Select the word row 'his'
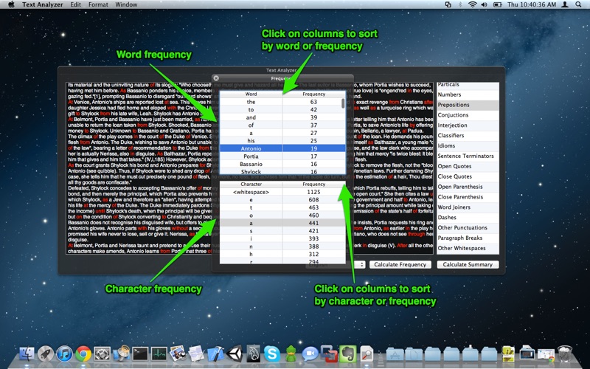Viewport: 590px width, 369px height. point(282,141)
